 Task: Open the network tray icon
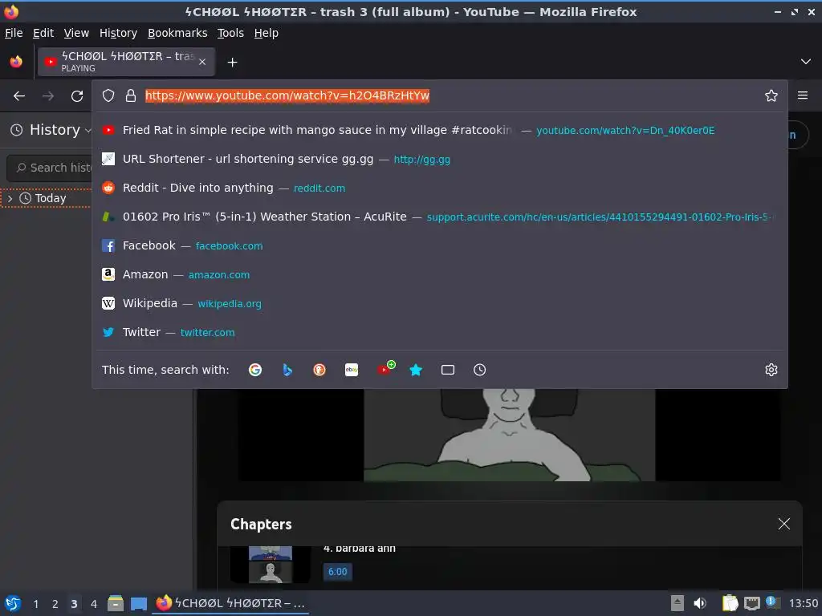(751, 603)
